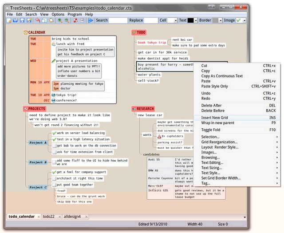
Task: Choose Insert New Grid in context menu
Action: pyautogui.click(x=237, y=118)
